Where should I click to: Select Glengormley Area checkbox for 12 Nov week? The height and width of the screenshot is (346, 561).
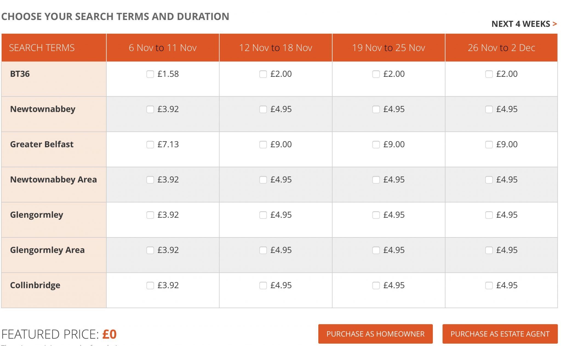(263, 250)
